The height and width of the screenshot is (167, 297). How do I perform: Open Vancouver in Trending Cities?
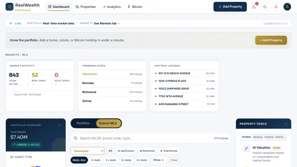(112, 74)
